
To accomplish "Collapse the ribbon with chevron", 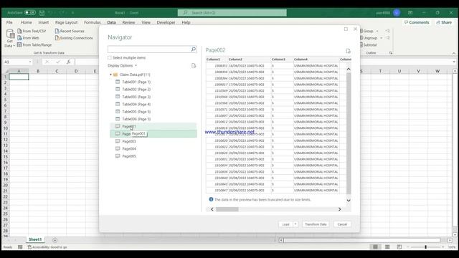I will [454, 53].
